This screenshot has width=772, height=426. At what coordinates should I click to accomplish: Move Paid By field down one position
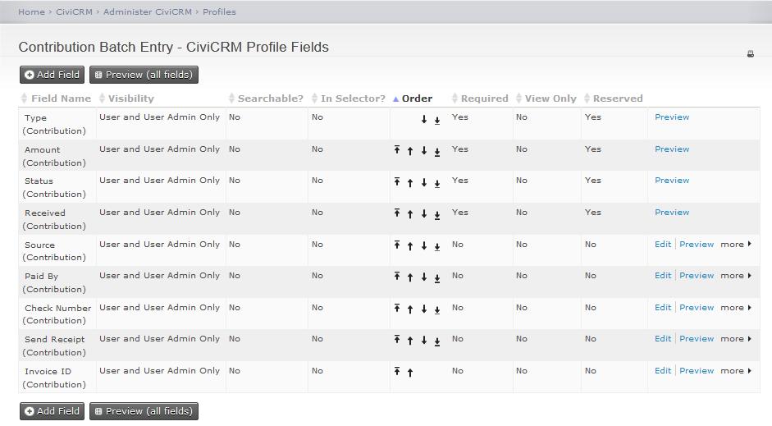tap(424, 277)
